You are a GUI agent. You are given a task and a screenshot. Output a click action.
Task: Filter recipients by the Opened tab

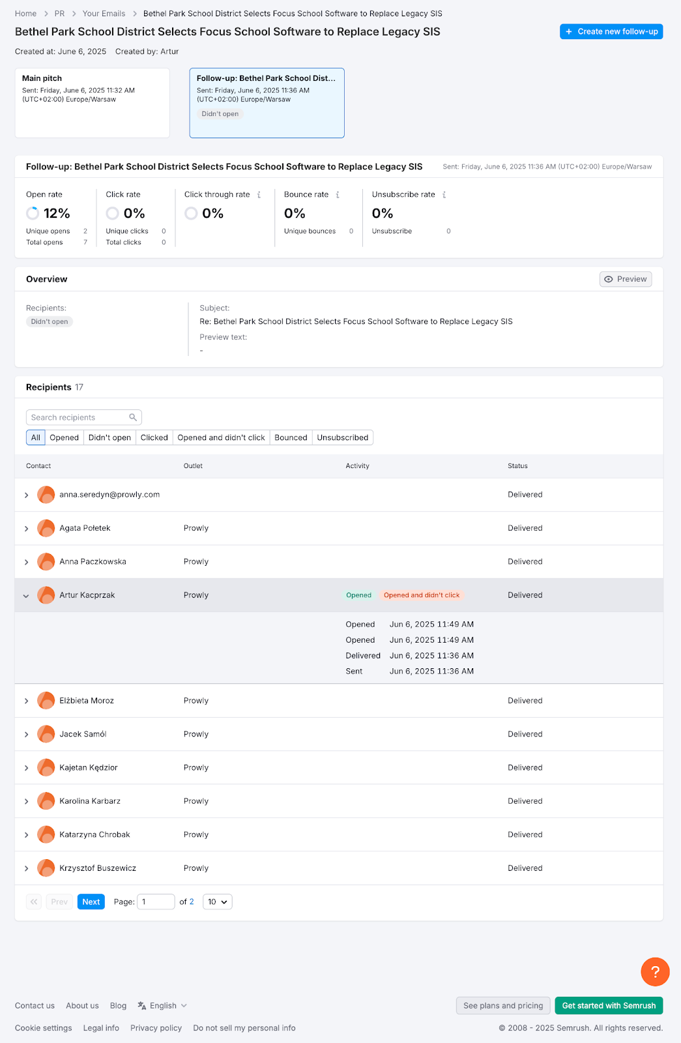pyautogui.click(x=64, y=437)
